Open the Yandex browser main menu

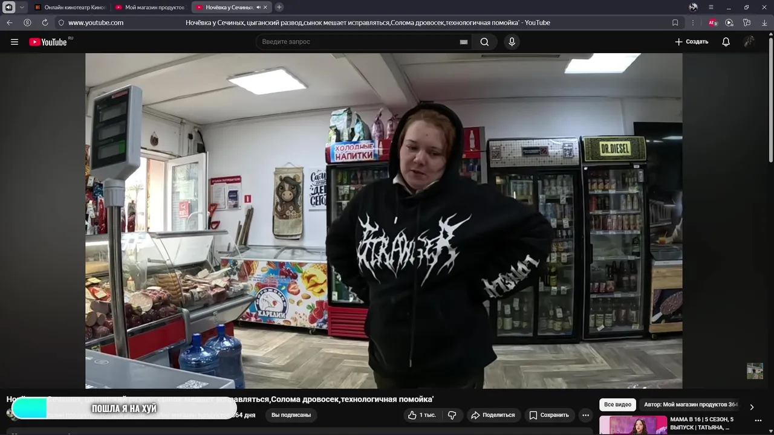pyautogui.click(x=711, y=7)
